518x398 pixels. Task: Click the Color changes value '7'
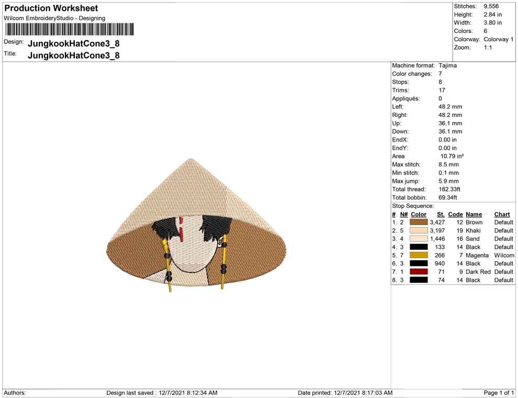[440, 74]
